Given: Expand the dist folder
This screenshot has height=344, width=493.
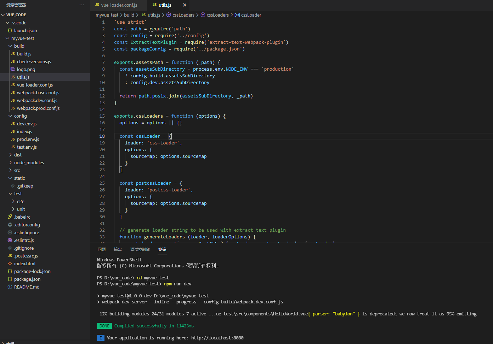Looking at the screenshot, I should click(45, 155).
